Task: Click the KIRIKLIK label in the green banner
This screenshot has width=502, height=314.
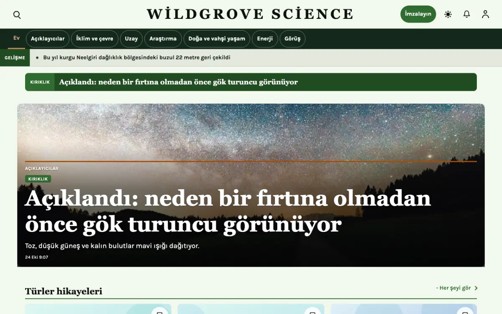Action: coord(40,82)
